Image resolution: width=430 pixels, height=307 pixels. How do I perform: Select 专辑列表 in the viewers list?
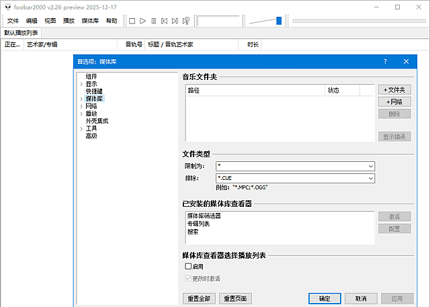(x=199, y=224)
